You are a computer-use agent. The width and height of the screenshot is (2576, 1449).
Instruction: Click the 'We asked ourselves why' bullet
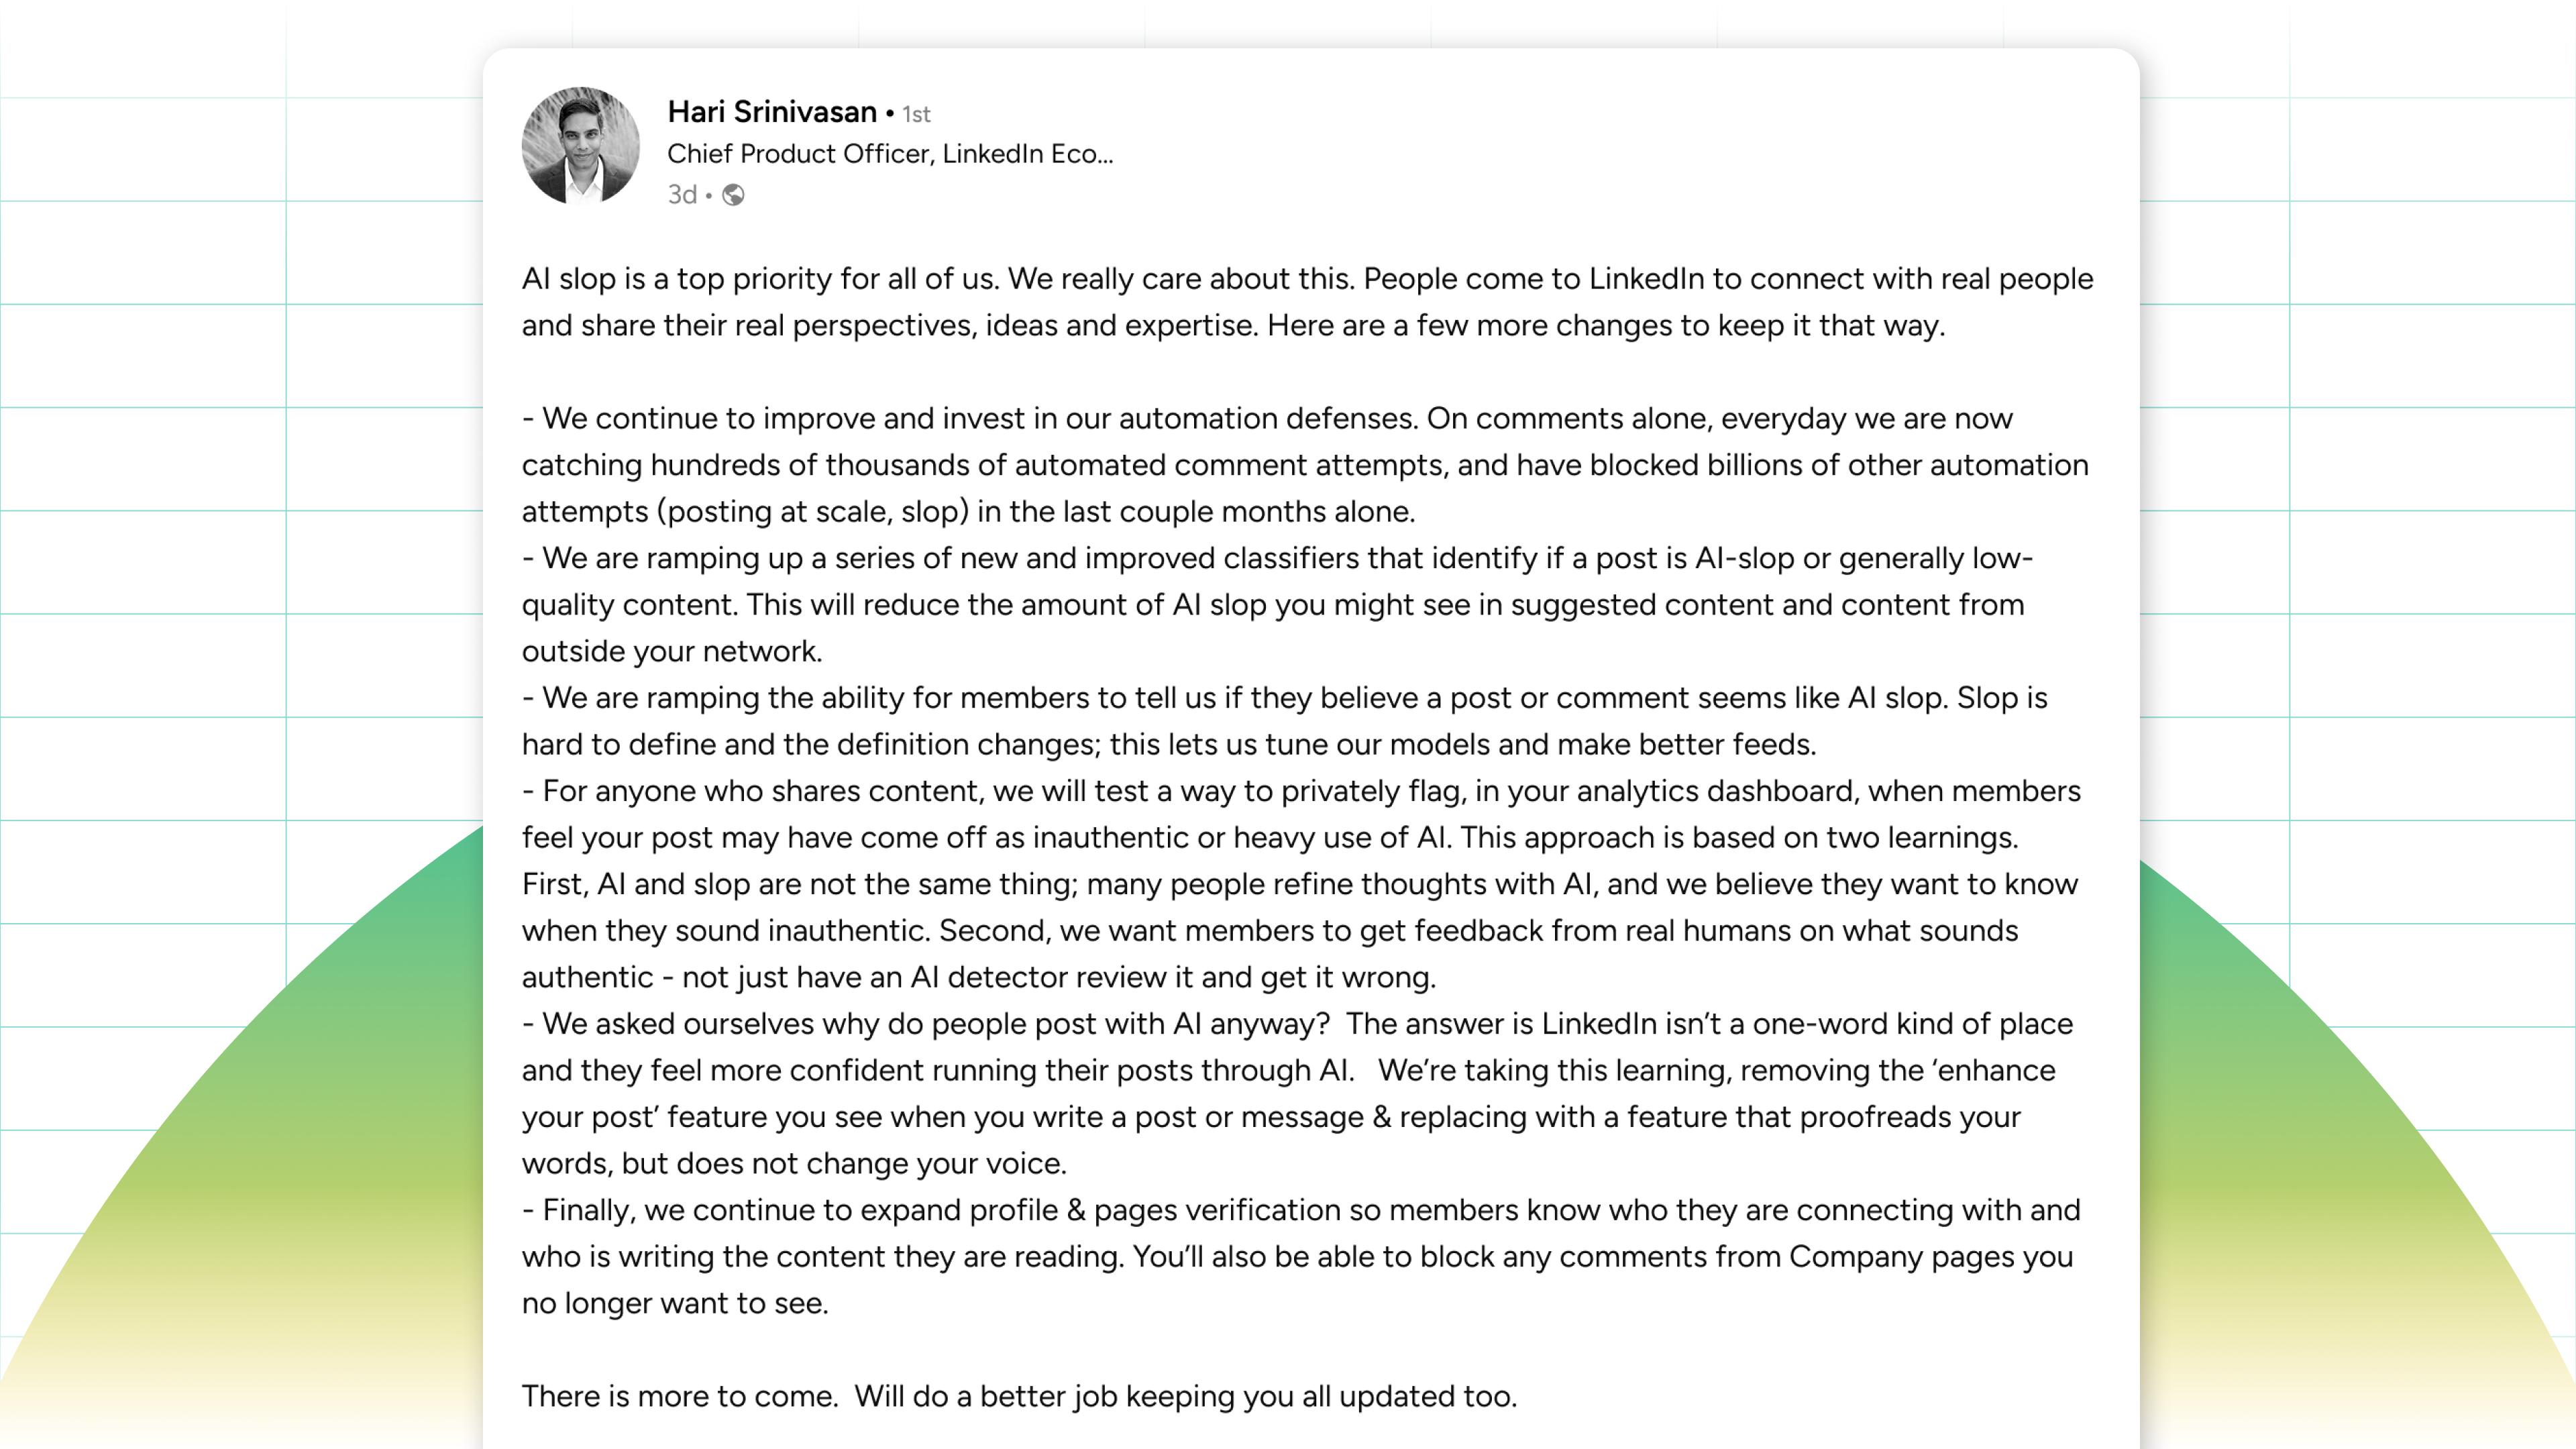(1297, 1093)
